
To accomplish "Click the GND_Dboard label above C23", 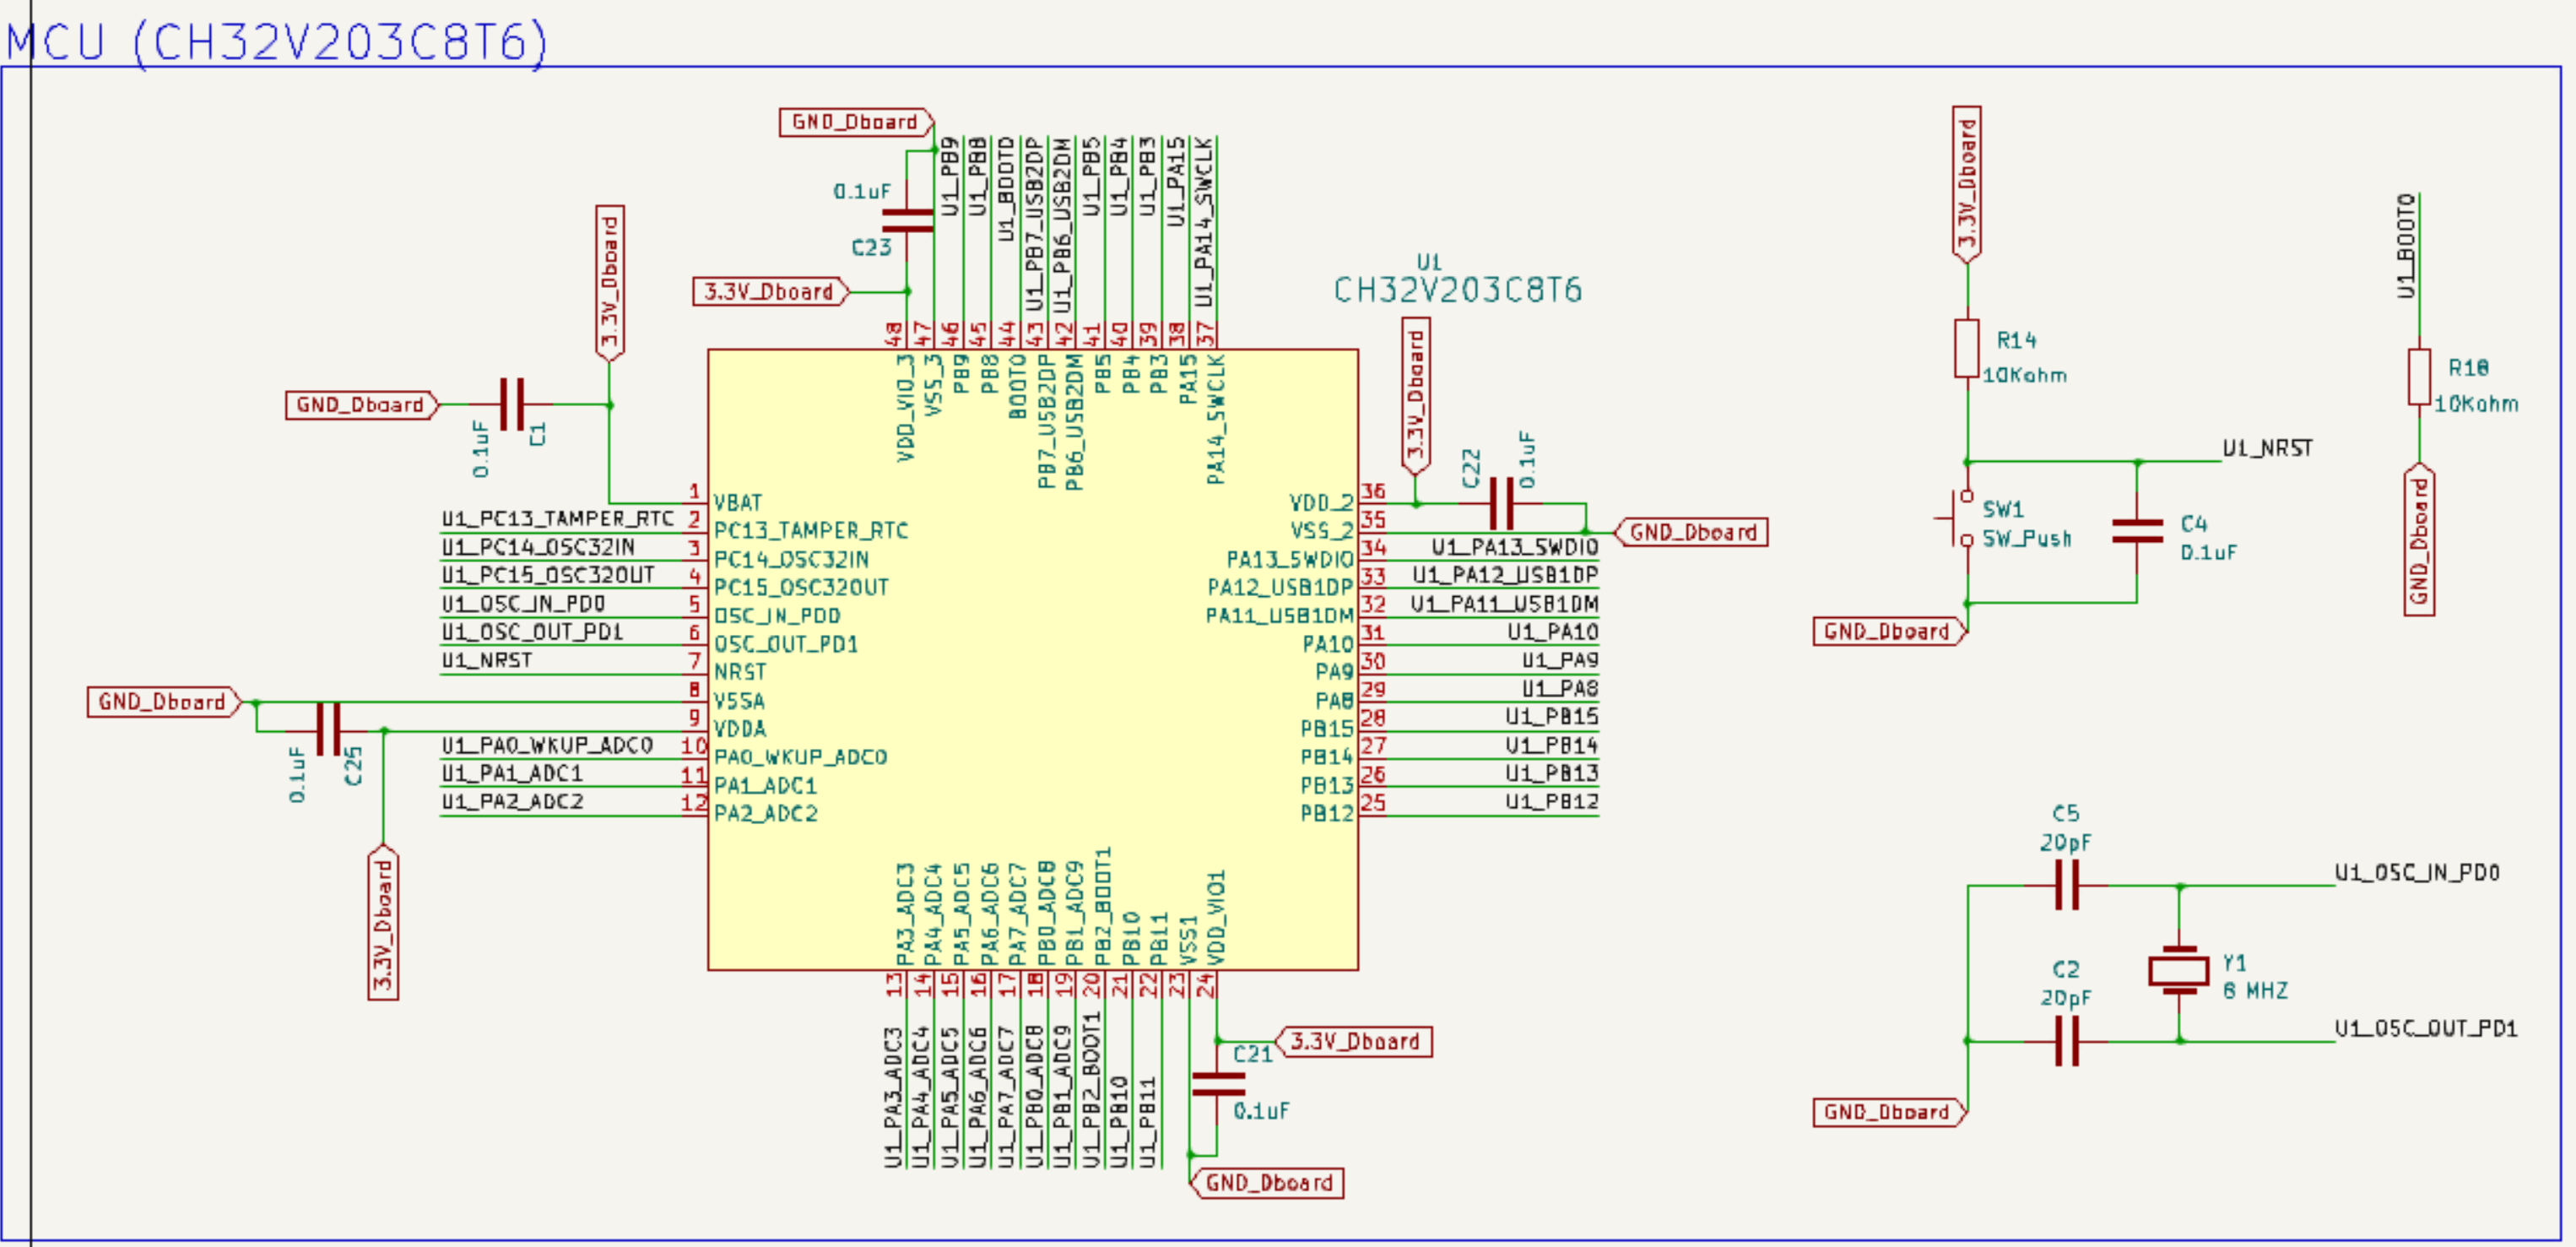I will [x=856, y=122].
